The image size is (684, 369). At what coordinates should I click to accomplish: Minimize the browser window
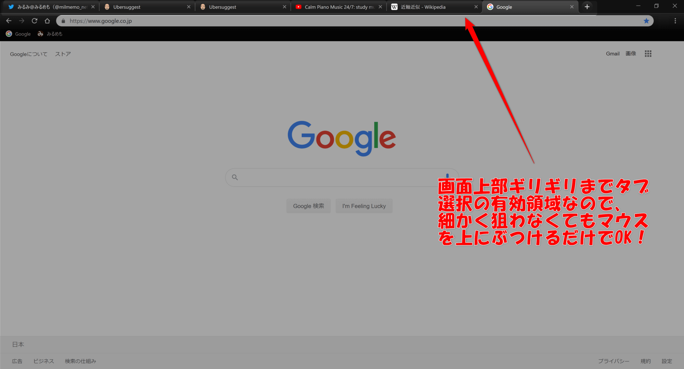638,6
